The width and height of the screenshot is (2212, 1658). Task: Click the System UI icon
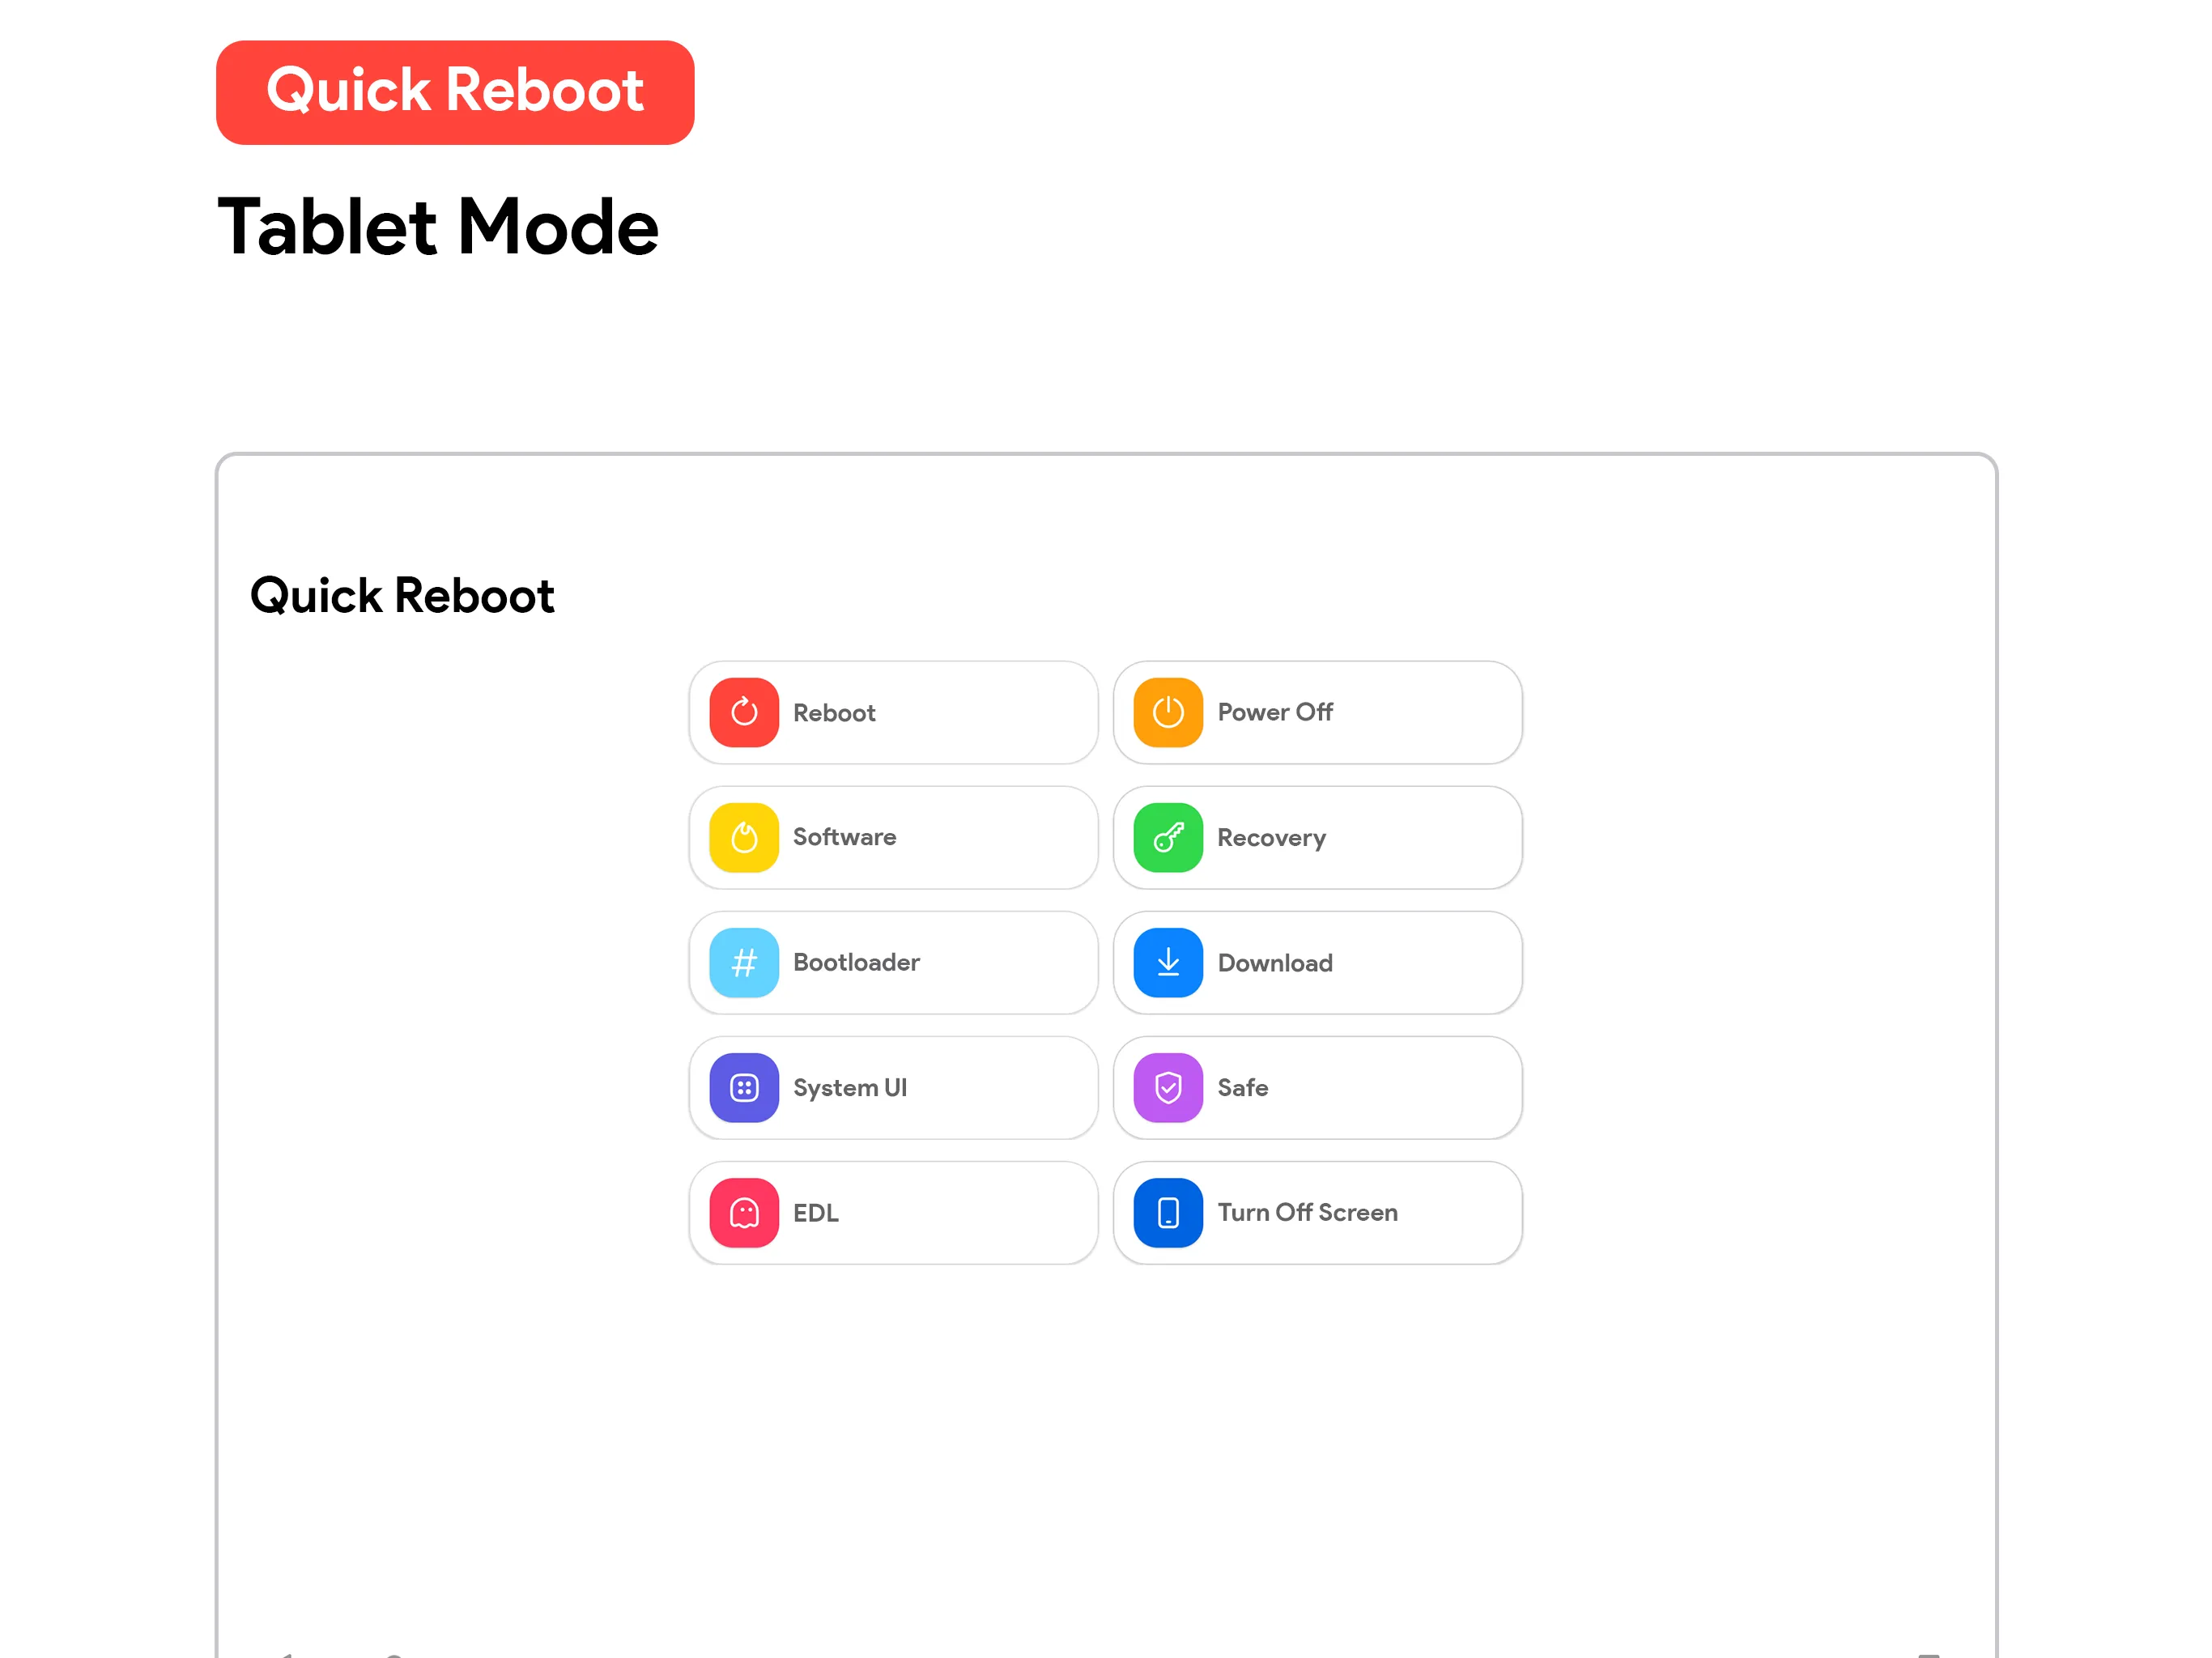point(744,1086)
